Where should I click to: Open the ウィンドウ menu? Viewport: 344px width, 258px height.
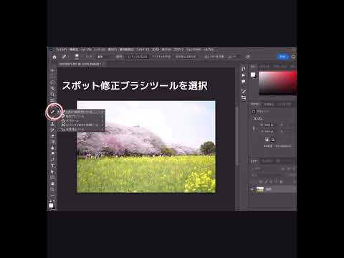click(193, 49)
